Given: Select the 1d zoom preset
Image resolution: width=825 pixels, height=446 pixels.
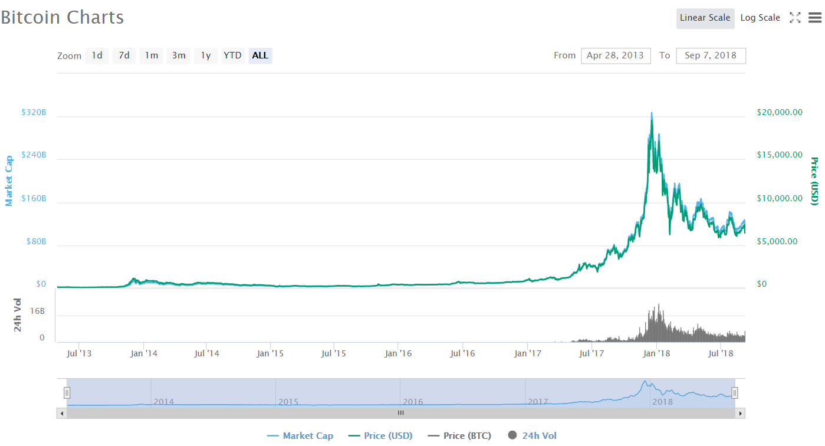Looking at the screenshot, I should (x=97, y=55).
